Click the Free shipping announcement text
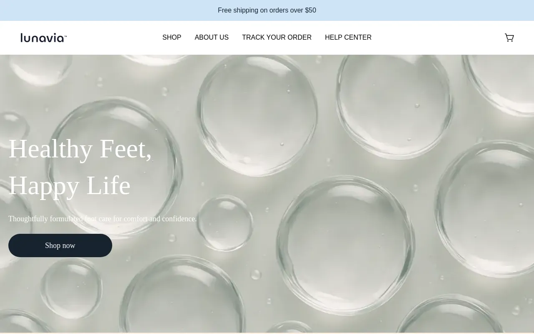The image size is (534, 334). 267,10
